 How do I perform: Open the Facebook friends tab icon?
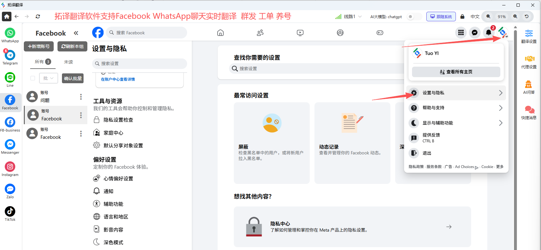tap(260, 33)
